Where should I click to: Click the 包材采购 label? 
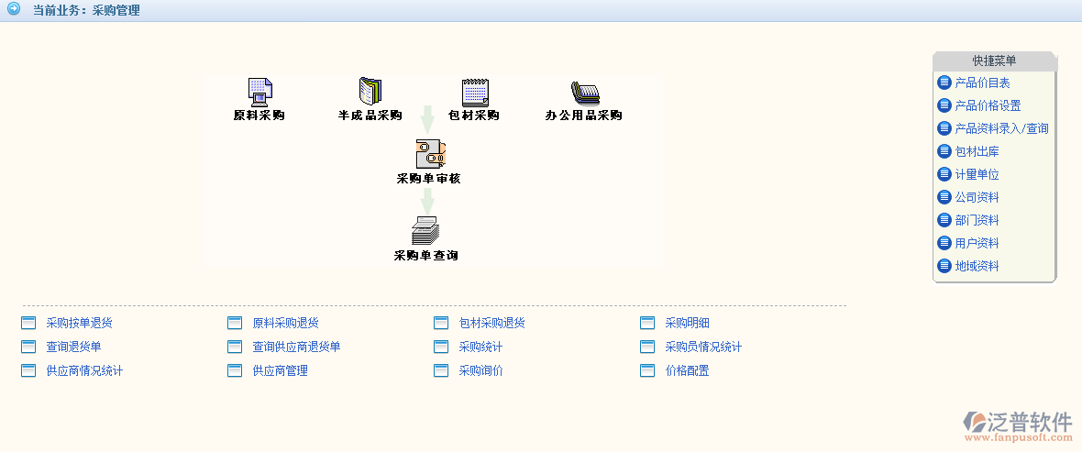pyautogui.click(x=473, y=116)
